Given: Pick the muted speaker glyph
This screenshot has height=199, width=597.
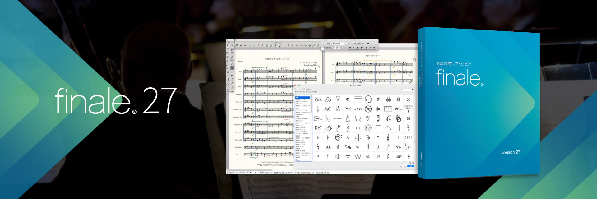Looking at the screenshot, I should click(x=338, y=156).
